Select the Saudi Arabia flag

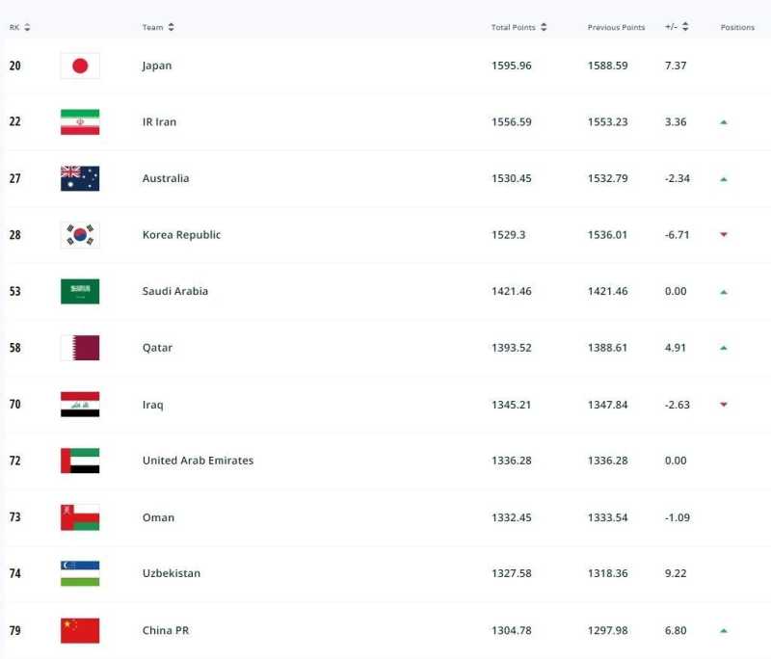point(80,291)
